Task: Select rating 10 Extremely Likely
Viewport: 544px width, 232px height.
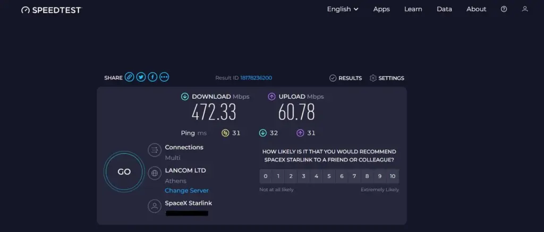Action: 392,176
